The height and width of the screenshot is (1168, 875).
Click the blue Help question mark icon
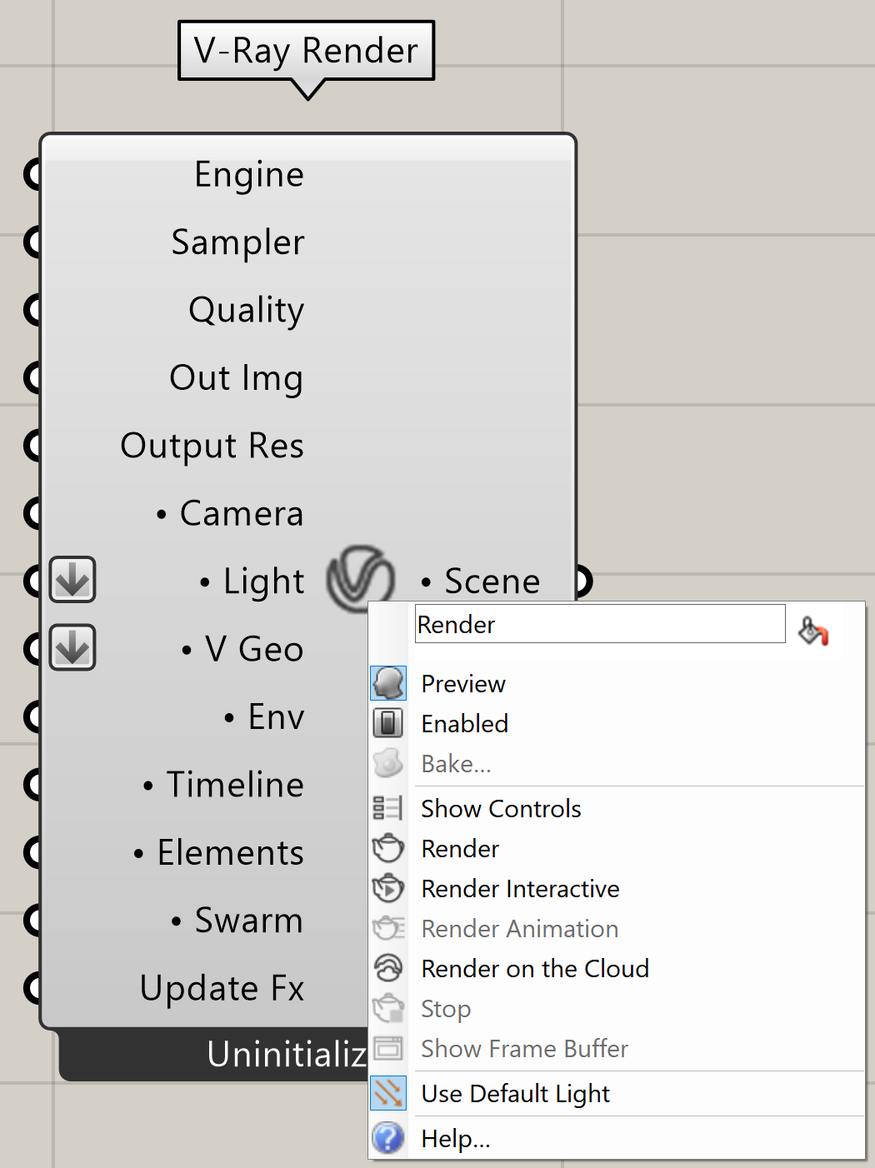[x=388, y=1138]
